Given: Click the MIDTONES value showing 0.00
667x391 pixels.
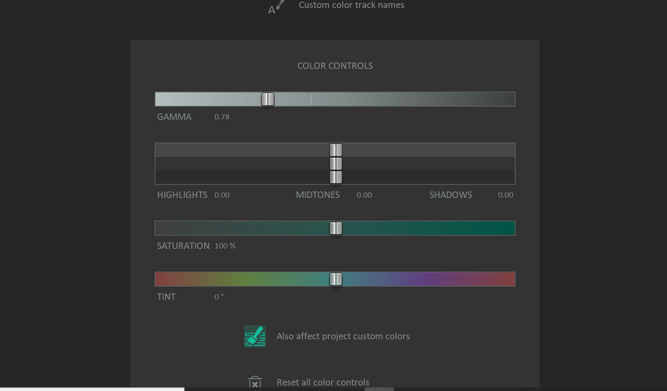Looking at the screenshot, I should [364, 195].
